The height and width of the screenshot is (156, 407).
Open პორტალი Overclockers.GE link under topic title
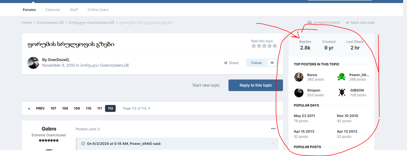pyautogui.click(x=105, y=66)
